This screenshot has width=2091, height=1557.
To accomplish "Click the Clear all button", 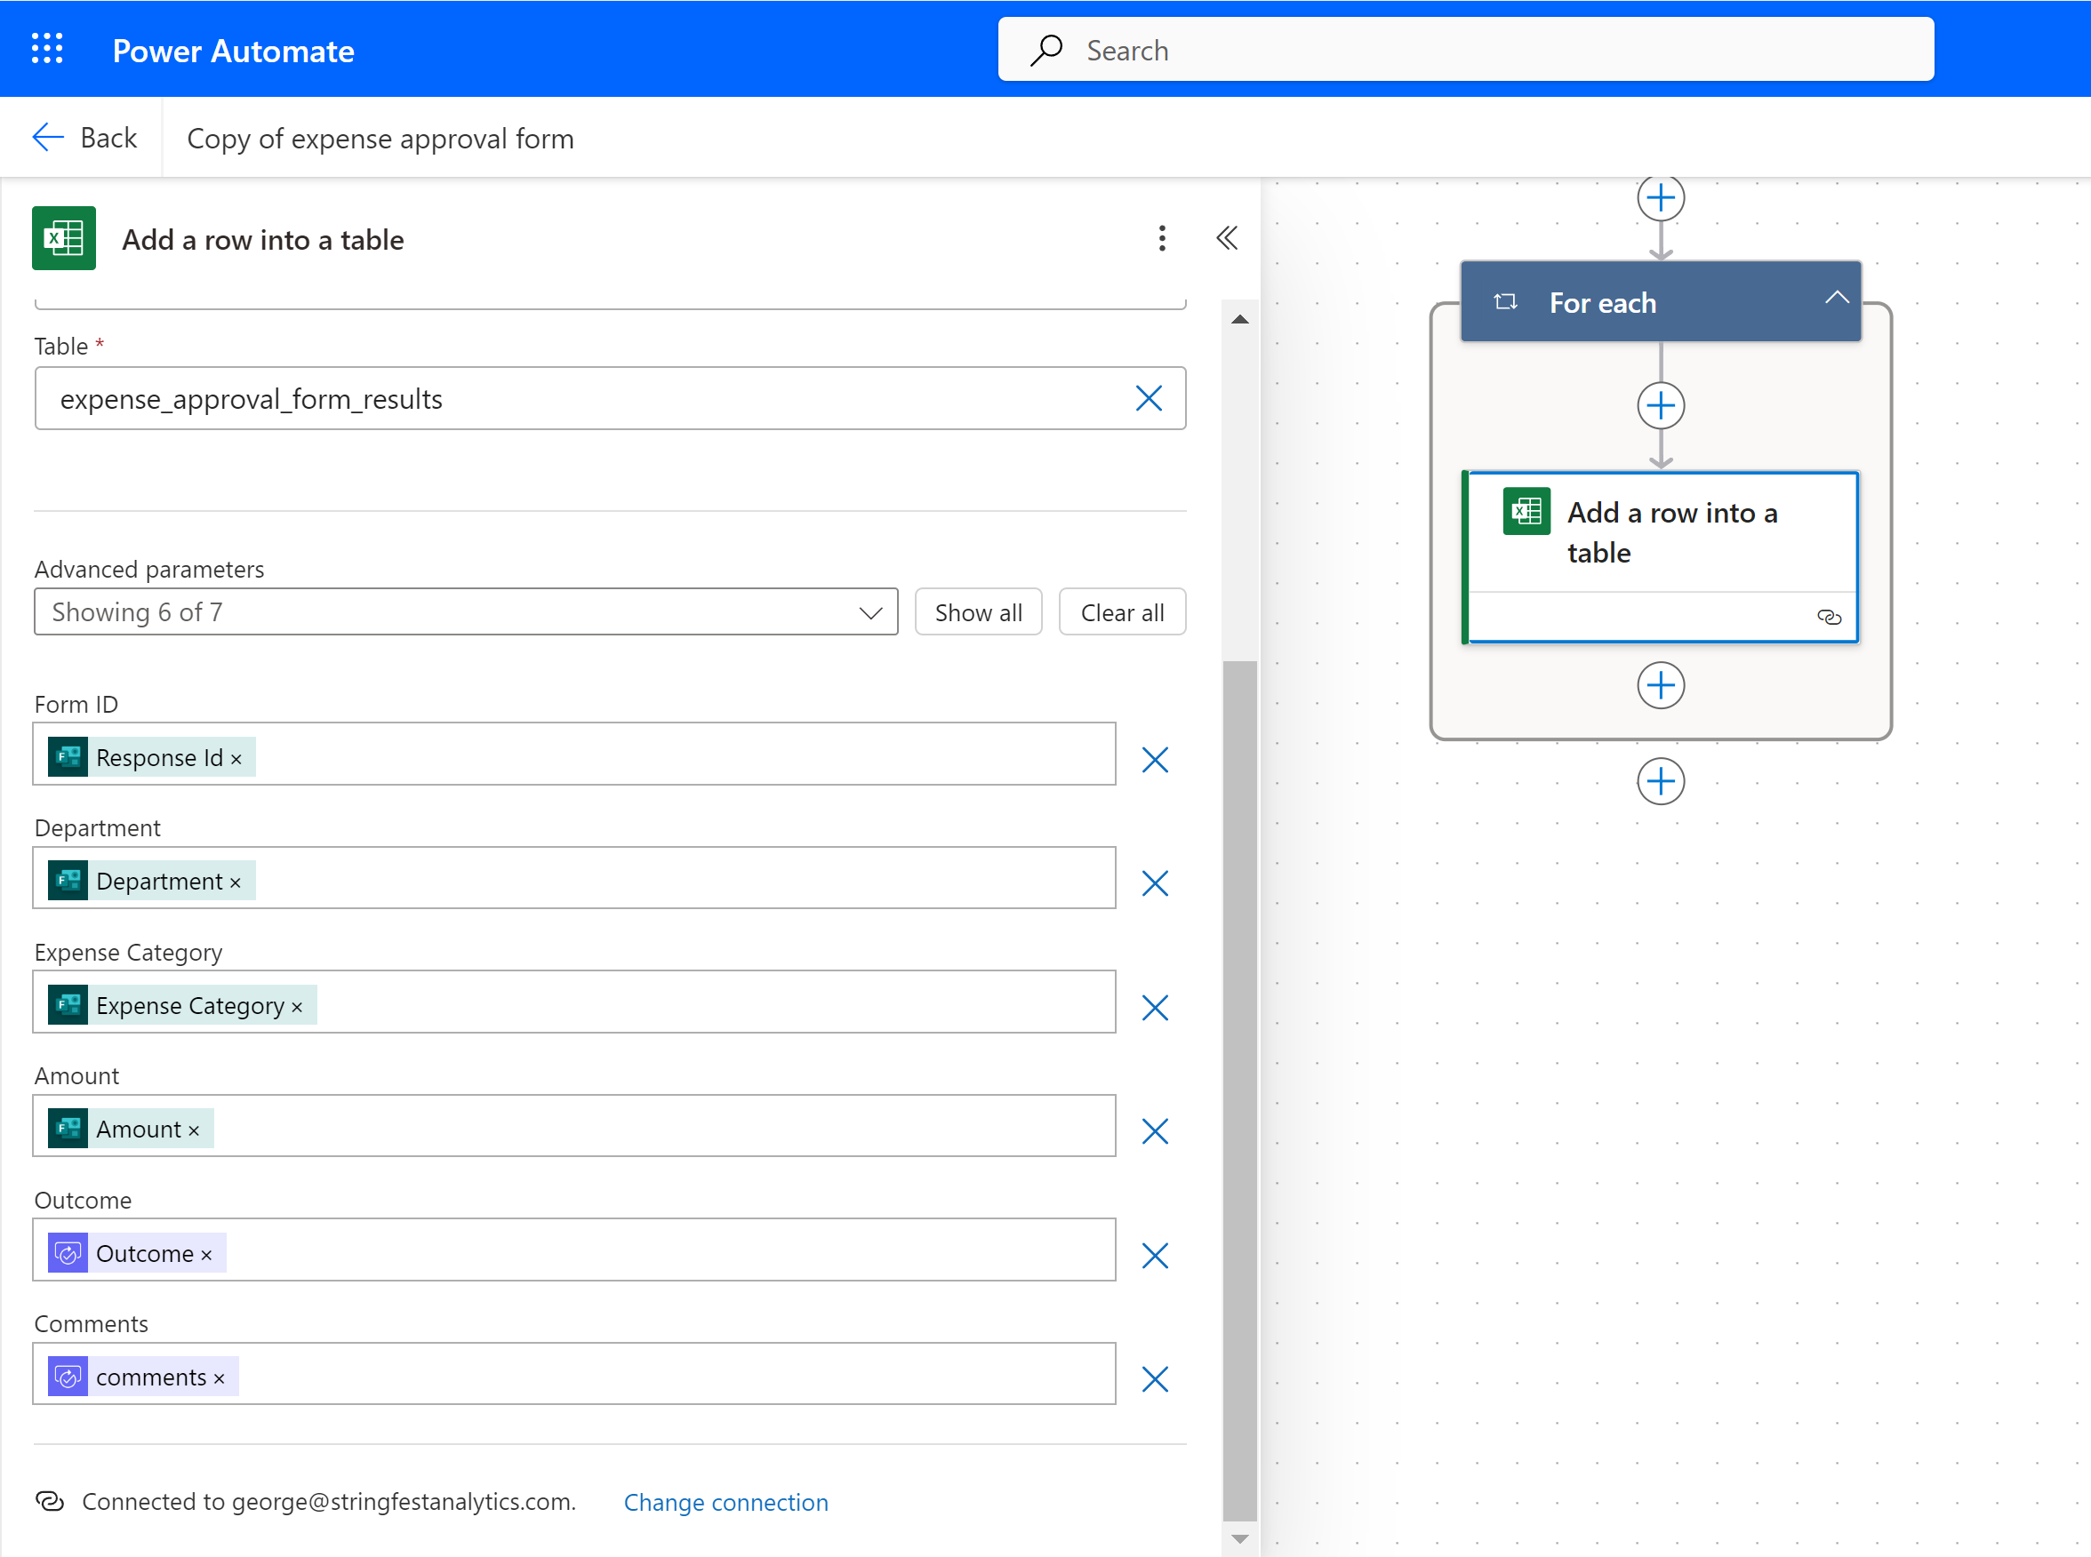I will (1121, 612).
